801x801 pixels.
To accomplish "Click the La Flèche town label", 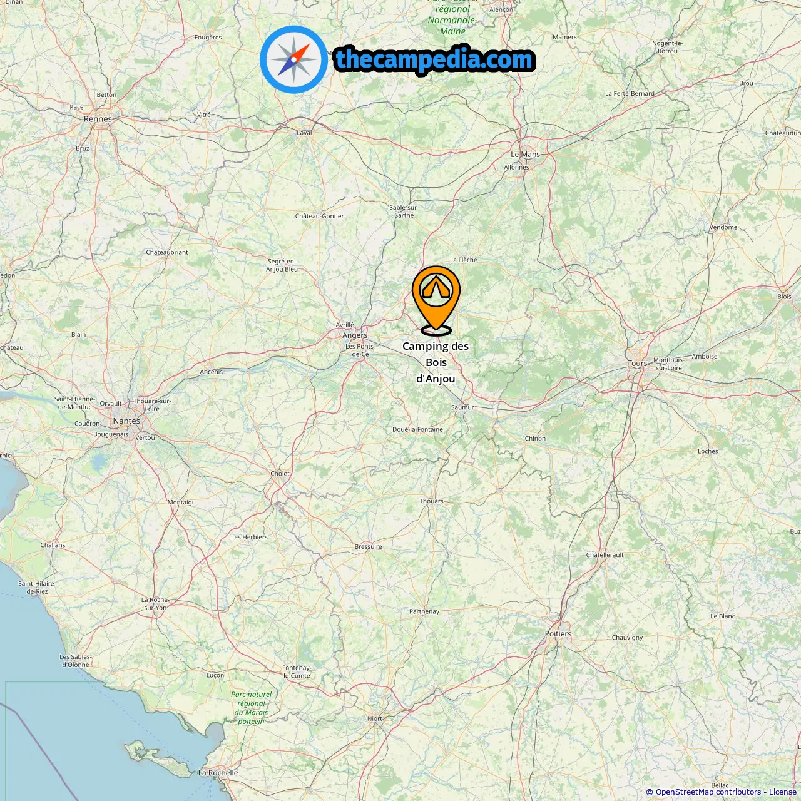I will point(463,260).
